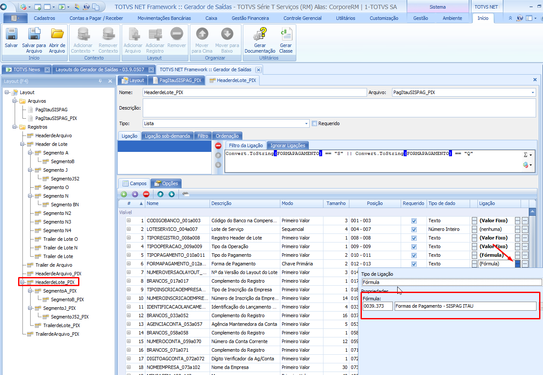The width and height of the screenshot is (543, 375).
Task: Click ellipsis button next to formula description field
Action: pyautogui.click(x=541, y=306)
